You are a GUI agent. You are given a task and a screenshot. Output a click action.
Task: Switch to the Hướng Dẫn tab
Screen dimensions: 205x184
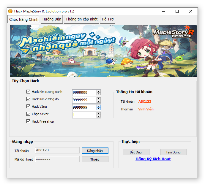[52, 19]
